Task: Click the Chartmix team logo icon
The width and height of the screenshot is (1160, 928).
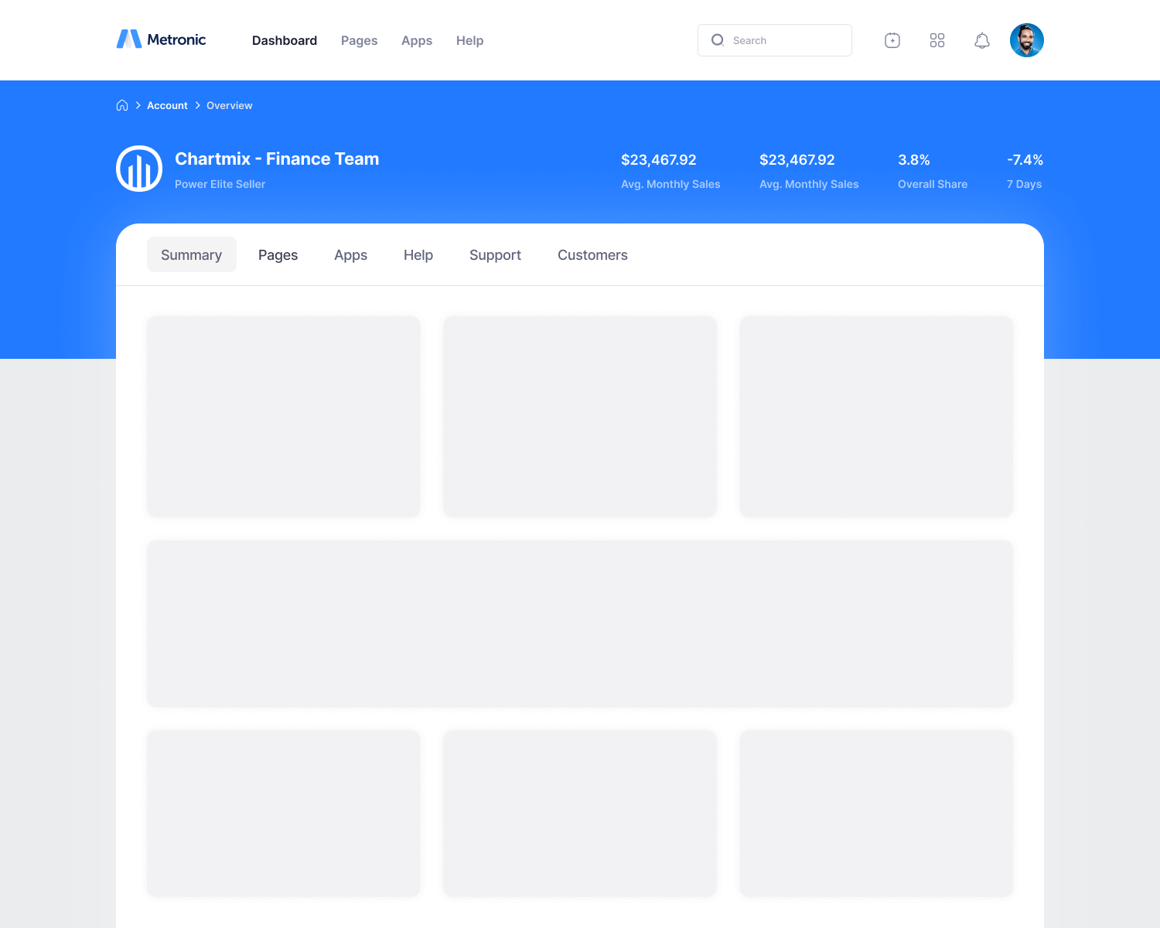Action: [x=139, y=169]
